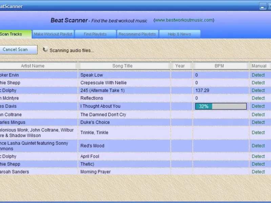This screenshot has width=271, height=203.
Task: Select the Duke's Choice song title
Action: [x=95, y=122]
